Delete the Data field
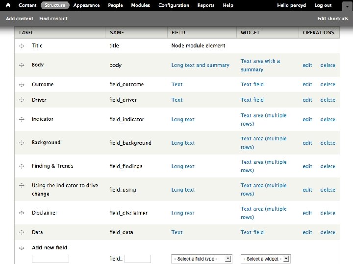 [328, 232]
